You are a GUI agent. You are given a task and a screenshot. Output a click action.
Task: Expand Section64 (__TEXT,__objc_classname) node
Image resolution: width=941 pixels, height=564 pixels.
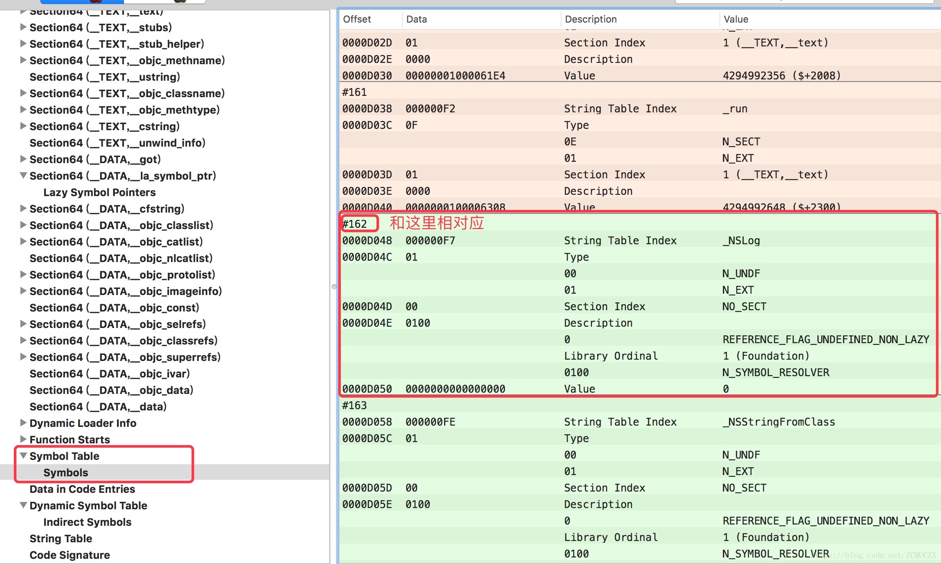click(x=23, y=93)
